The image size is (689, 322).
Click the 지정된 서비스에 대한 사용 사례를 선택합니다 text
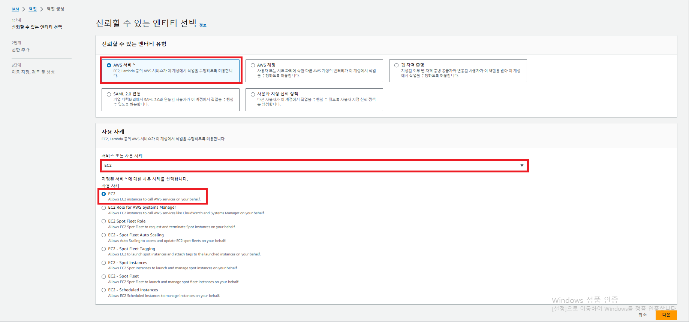(x=145, y=179)
